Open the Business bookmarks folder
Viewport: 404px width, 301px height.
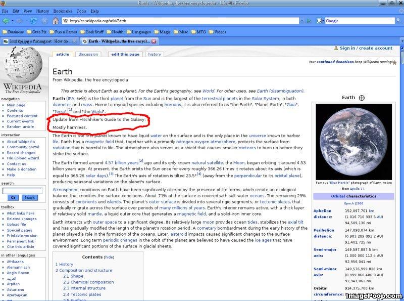pos(13,32)
